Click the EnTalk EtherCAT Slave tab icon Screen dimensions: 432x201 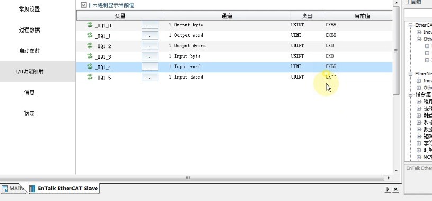coord(32,189)
